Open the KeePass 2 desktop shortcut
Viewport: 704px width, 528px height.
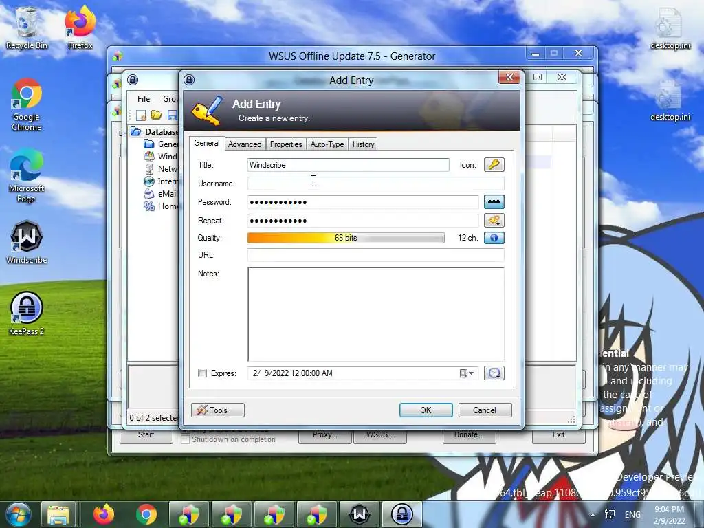click(27, 313)
